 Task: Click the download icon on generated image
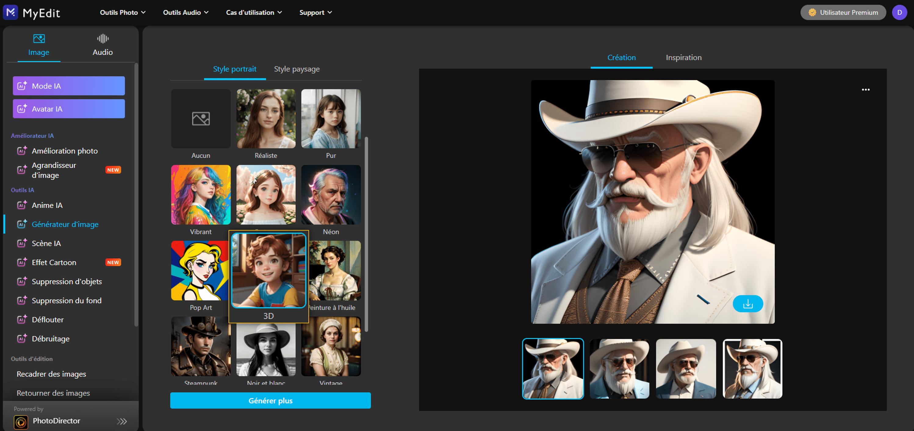tap(748, 303)
